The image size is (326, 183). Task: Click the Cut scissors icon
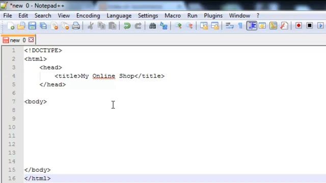91,26
